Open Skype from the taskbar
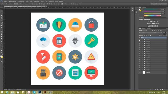 tap(34, 92)
